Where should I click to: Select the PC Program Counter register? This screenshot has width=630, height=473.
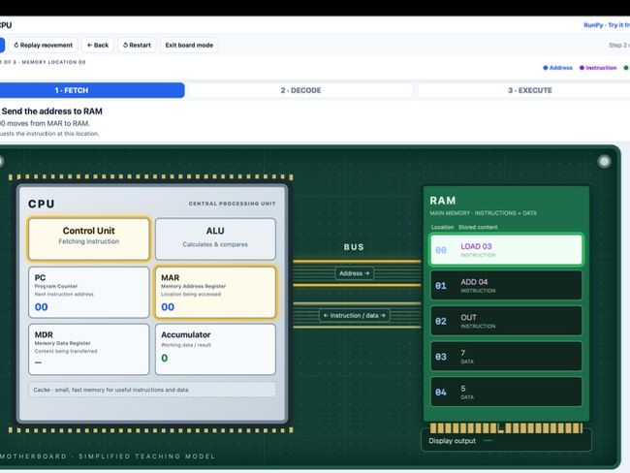click(89, 293)
